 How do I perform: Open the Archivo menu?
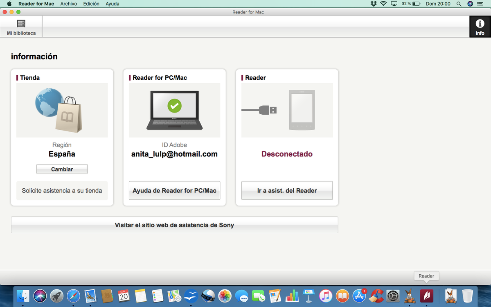69,4
